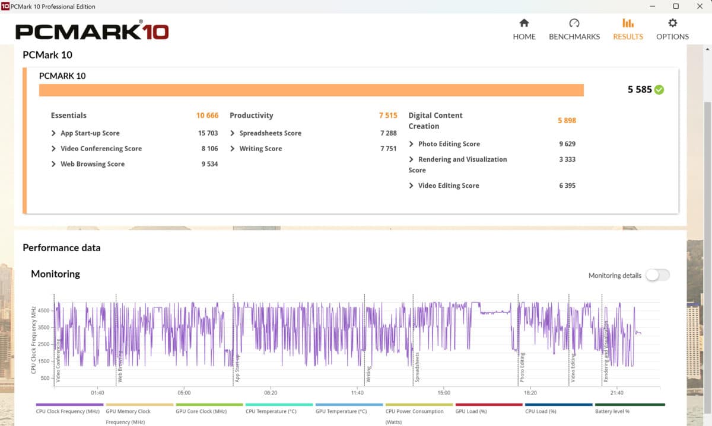This screenshot has height=426, width=712.
Task: Select the RESULTS tab label
Action: (628, 37)
